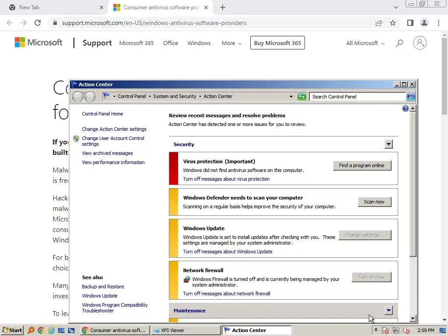Click the taskbar search magnifier icon
This screenshot has width=448, height=336.
tap(31, 330)
